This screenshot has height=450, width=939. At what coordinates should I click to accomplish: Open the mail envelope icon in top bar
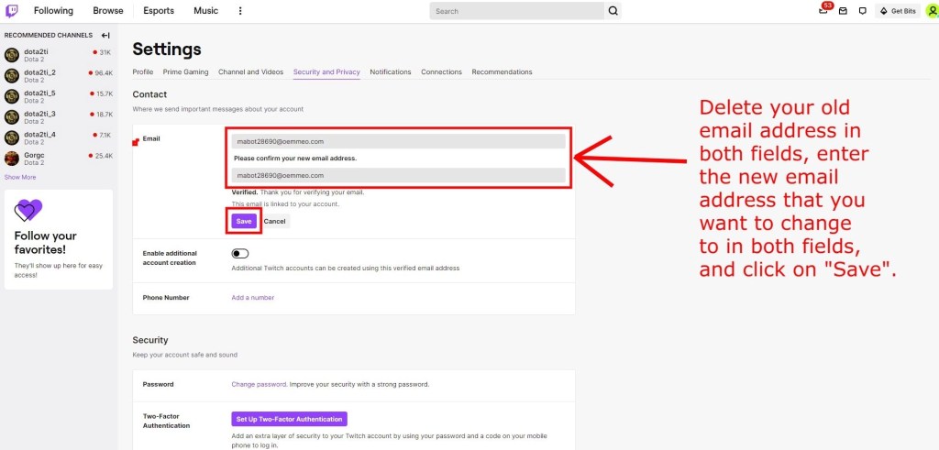[843, 11]
